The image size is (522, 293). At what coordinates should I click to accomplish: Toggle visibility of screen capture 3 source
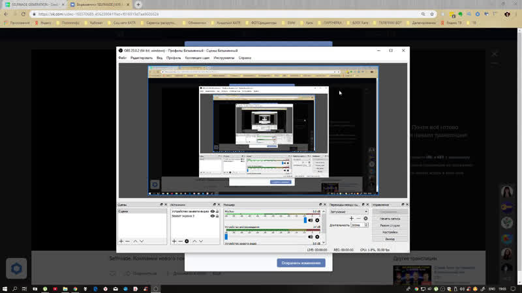(213, 216)
